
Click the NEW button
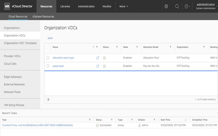click(x=50, y=38)
